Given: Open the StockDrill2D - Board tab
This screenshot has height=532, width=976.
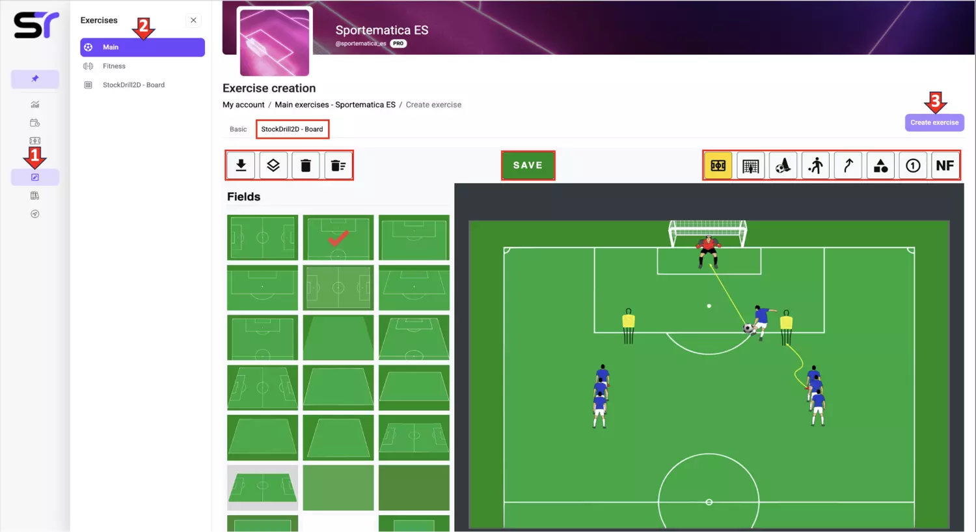Looking at the screenshot, I should (292, 129).
